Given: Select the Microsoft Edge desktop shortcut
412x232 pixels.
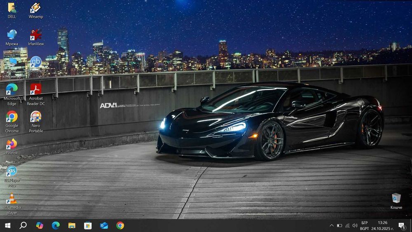Looking at the screenshot, I should (12, 95).
